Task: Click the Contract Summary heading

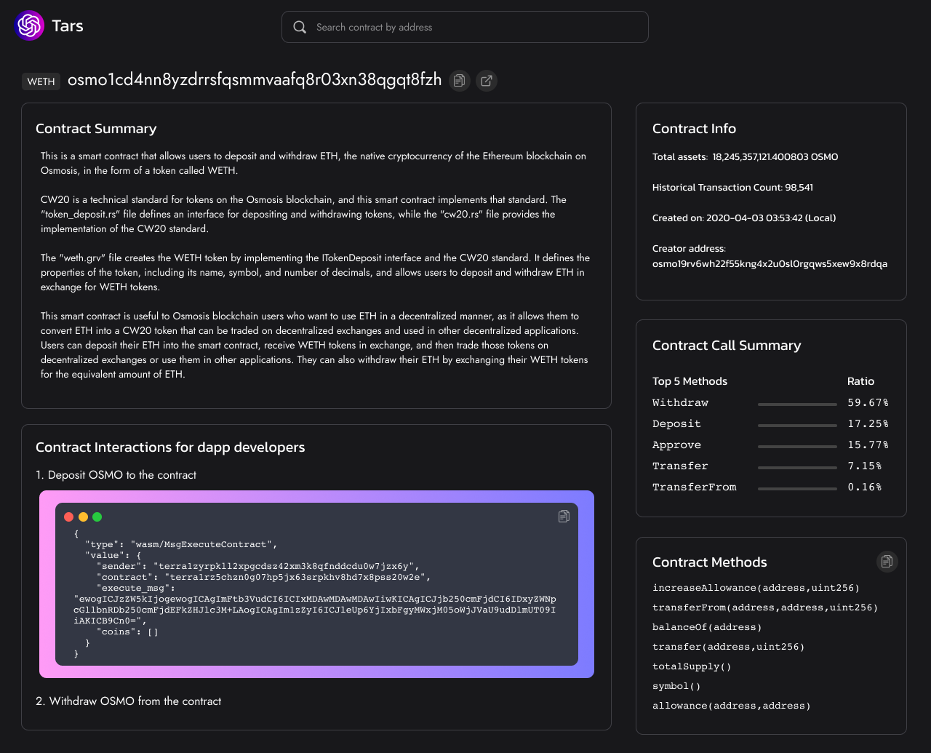Action: tap(96, 129)
